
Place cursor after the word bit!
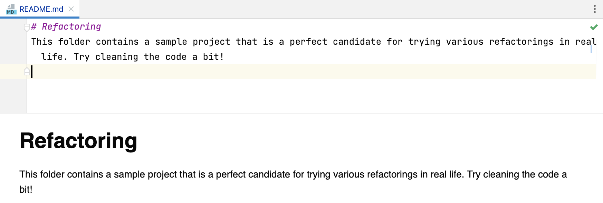224,56
